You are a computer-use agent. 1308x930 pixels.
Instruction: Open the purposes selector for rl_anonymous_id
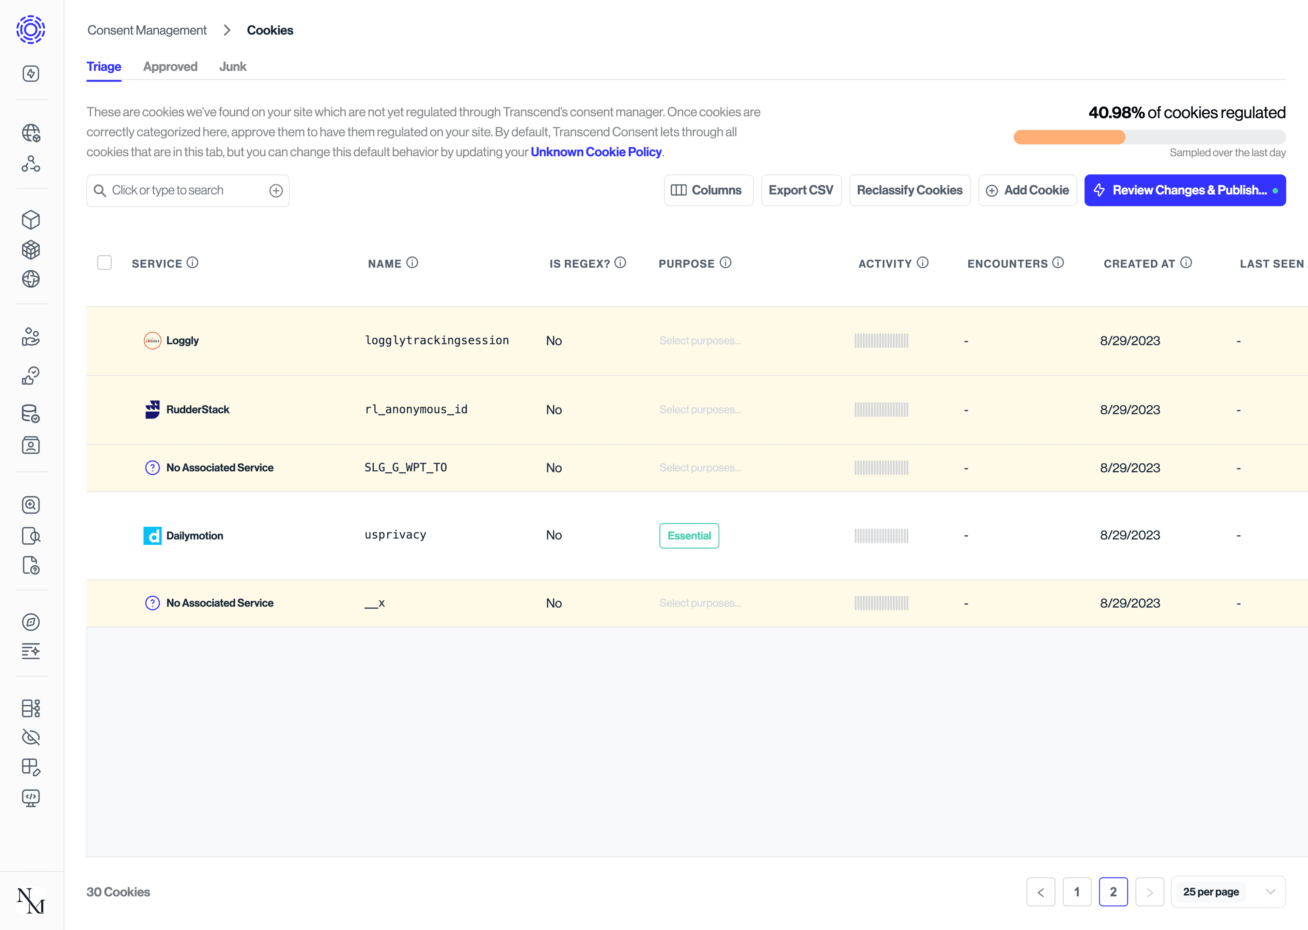point(700,410)
